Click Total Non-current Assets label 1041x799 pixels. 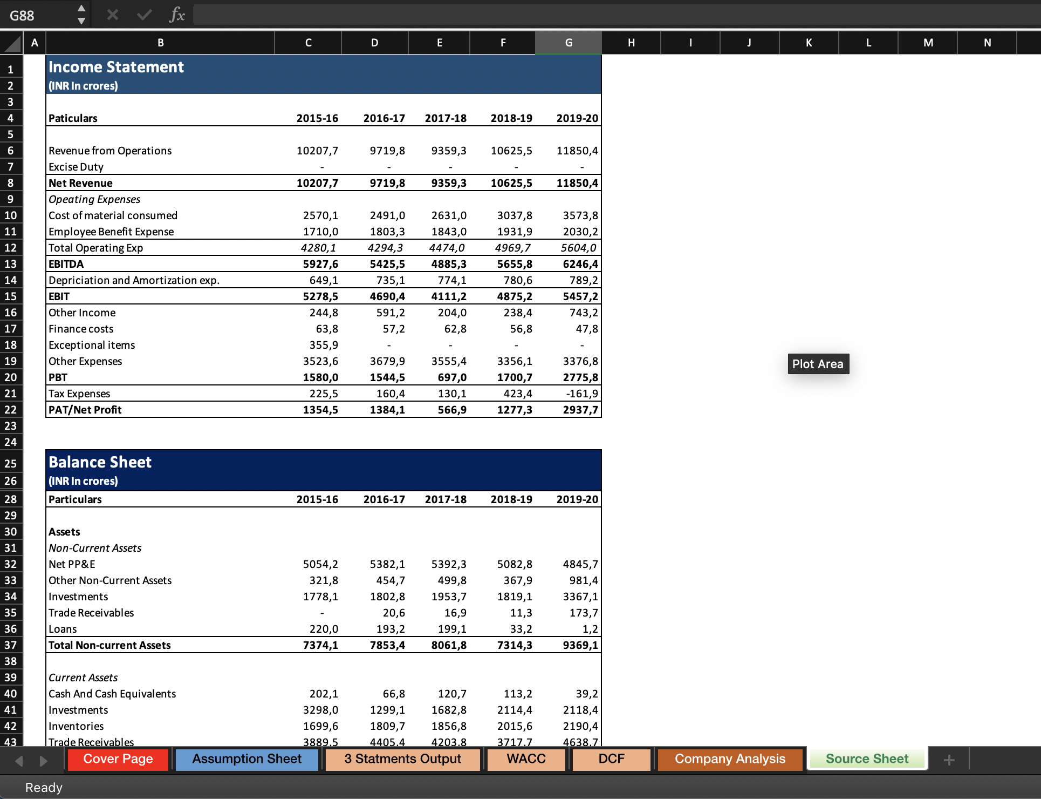pos(109,645)
